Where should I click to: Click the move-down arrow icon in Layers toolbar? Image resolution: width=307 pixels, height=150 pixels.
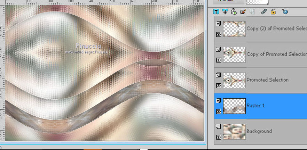point(225,11)
